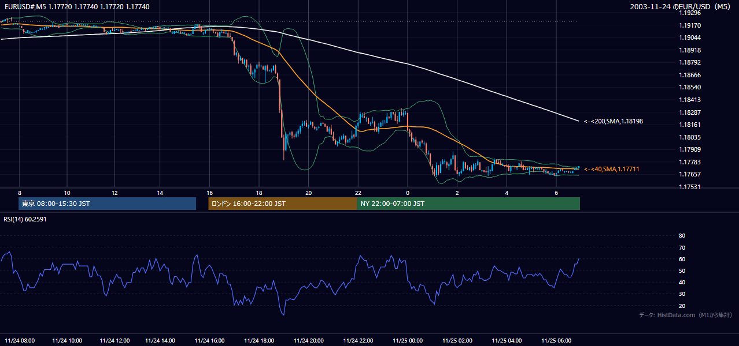Click the NY 22:00-07:00 JST session bar
The width and height of the screenshot is (739, 346).
[468, 204]
